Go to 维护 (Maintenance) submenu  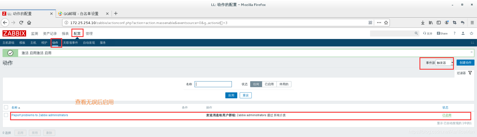click(x=44, y=43)
